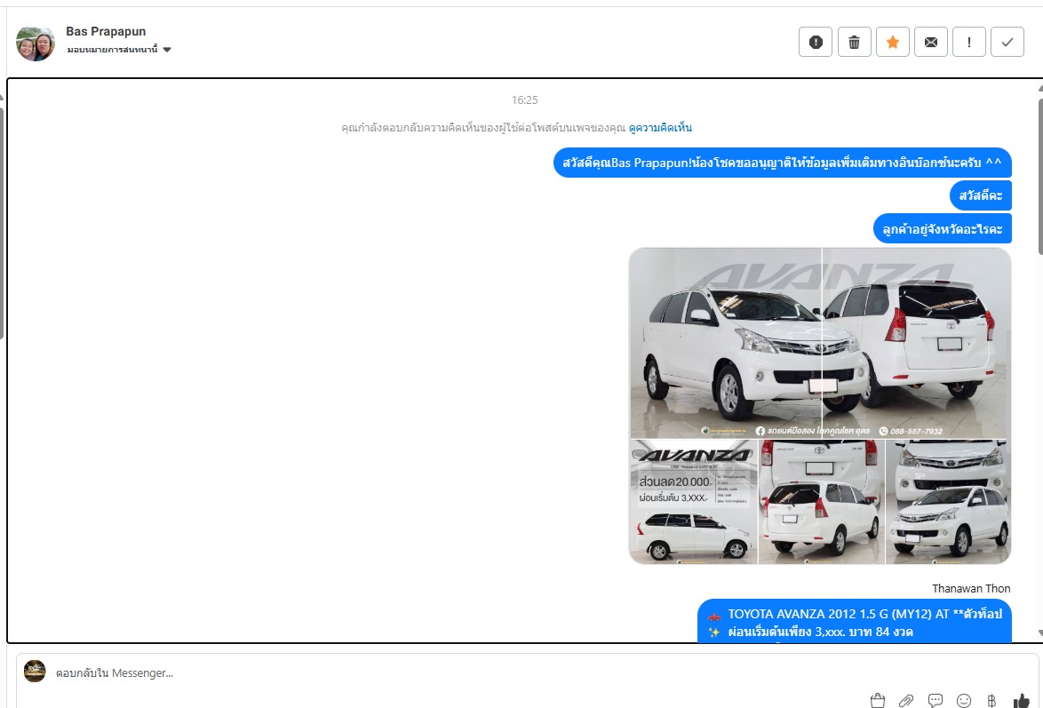
Task: Flag conversation with exclamation mark icon
Action: (x=969, y=43)
